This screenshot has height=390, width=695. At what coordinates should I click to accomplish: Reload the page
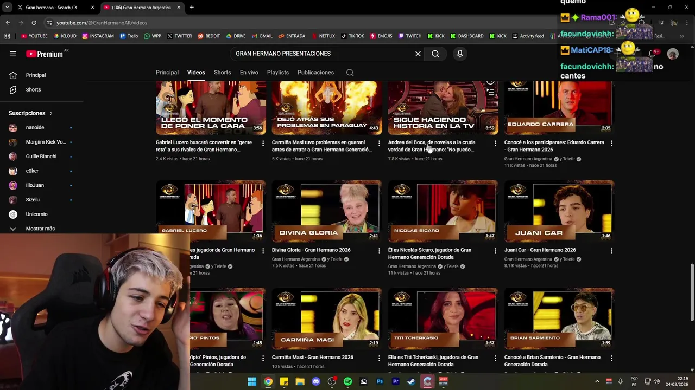click(34, 23)
